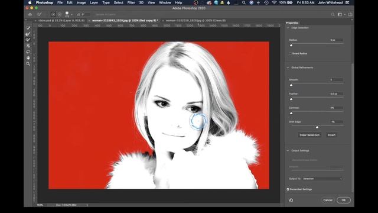The width and height of the screenshot is (378, 213).
Task: Open the Filter menu
Action: [131, 2]
